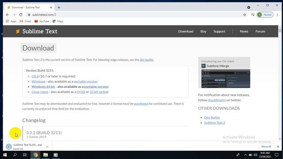Bookmark this page with star icon
The height and width of the screenshot is (159, 283).
tap(245, 15)
